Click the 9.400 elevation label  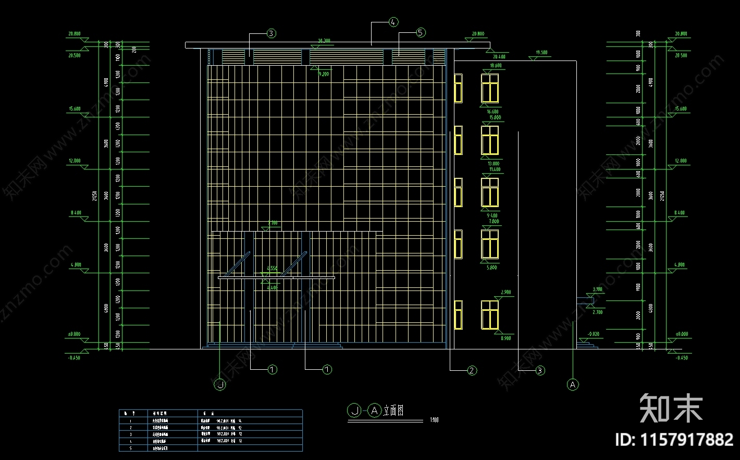[x=492, y=215]
